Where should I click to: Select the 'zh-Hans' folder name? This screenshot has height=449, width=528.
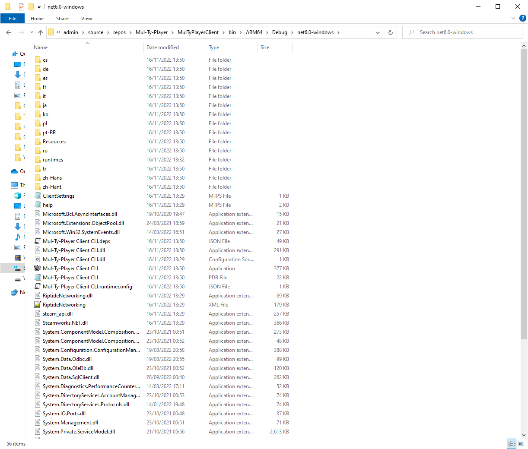52,178
